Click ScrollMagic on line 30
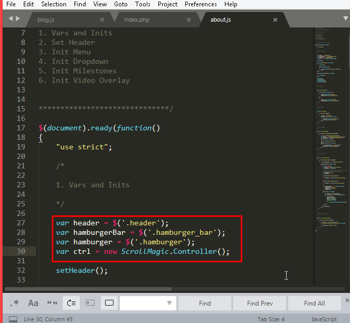Screen dimensions: 350x323 pyautogui.click(x=145, y=252)
